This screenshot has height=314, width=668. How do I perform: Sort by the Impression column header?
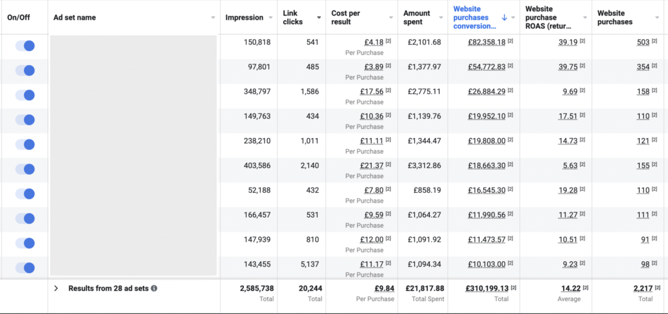244,18
